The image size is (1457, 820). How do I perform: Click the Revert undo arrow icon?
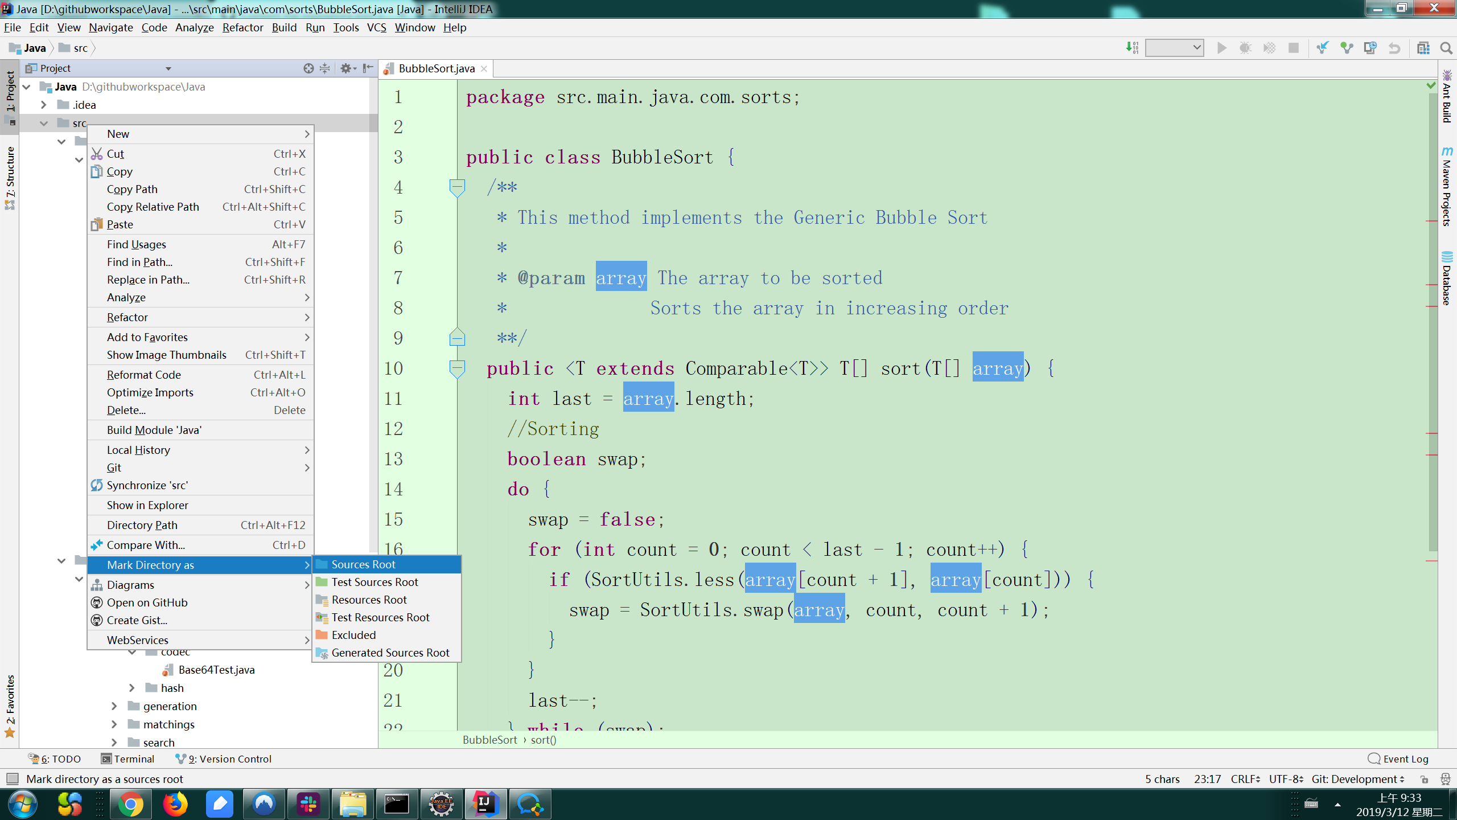(1394, 48)
